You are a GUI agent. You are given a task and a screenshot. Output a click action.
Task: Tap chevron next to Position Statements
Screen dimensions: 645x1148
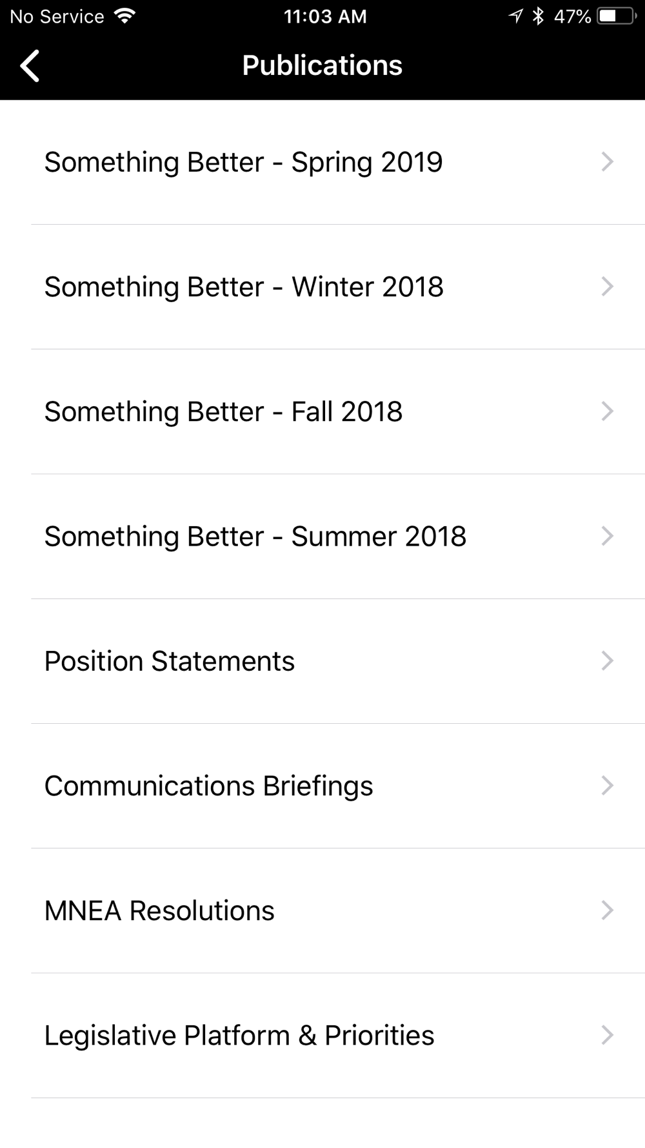[607, 661]
